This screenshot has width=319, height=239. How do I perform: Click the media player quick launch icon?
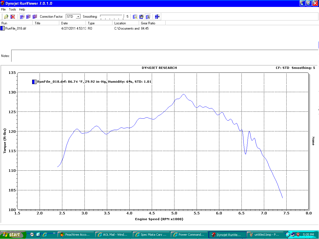(x=32, y=235)
